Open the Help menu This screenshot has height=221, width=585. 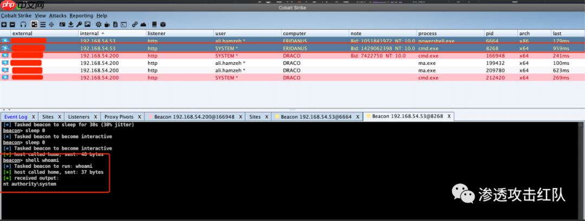(x=101, y=16)
